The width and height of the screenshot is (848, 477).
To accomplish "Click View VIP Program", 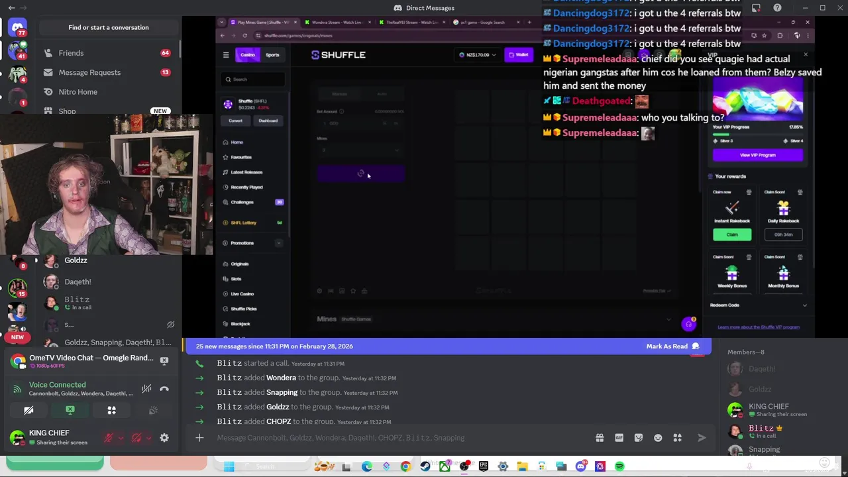I will [x=758, y=155].
